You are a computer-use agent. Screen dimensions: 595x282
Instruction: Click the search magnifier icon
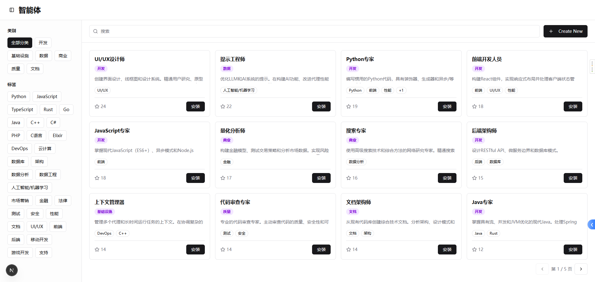[x=95, y=31]
